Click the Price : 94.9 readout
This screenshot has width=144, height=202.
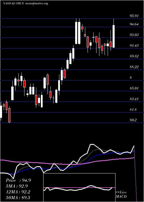(18, 180)
